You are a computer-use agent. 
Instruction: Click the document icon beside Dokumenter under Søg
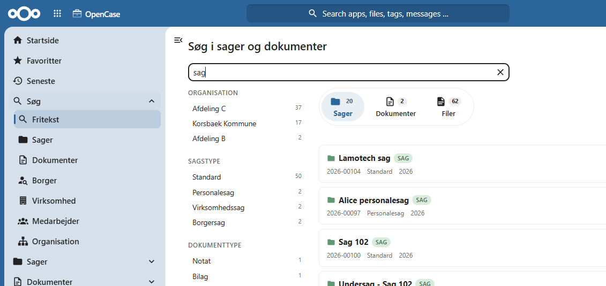pos(23,160)
